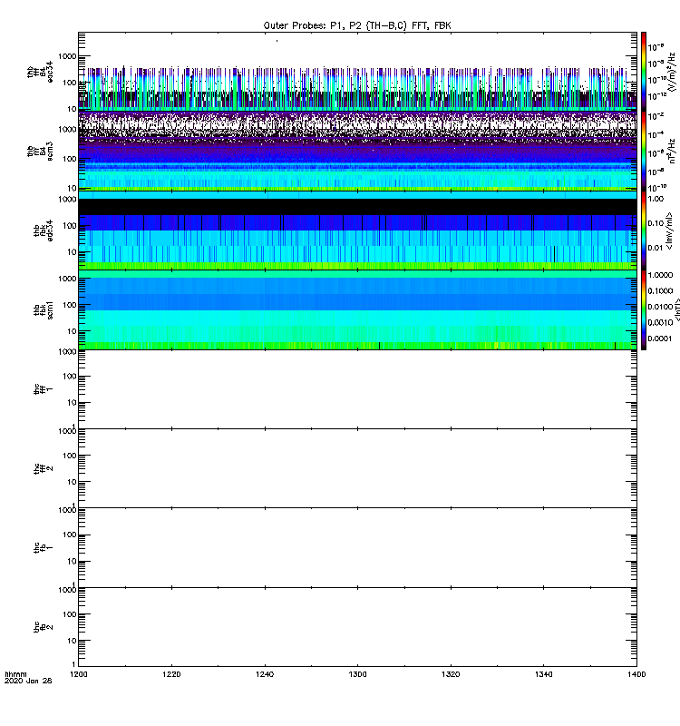The image size is (680, 726).
Task: Click the 100 y-tick of the thc fff 2 panel
Action: [70, 456]
